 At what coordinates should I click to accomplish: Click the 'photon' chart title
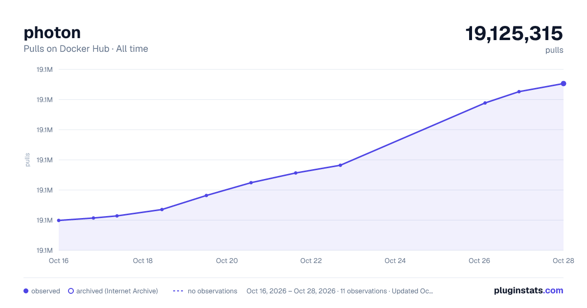click(x=52, y=33)
